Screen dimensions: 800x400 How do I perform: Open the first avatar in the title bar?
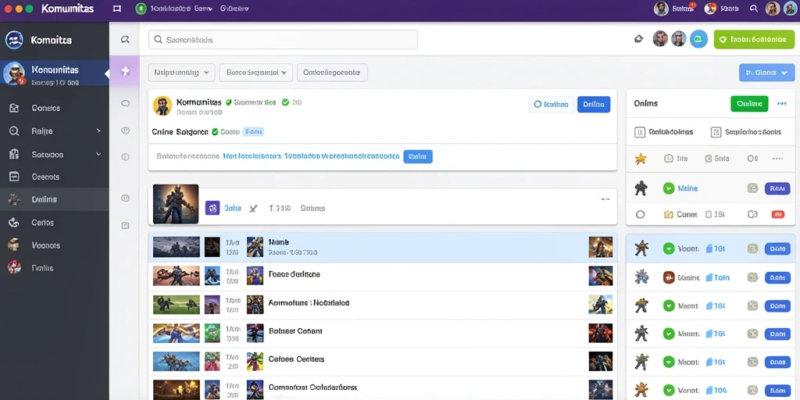coord(662,8)
